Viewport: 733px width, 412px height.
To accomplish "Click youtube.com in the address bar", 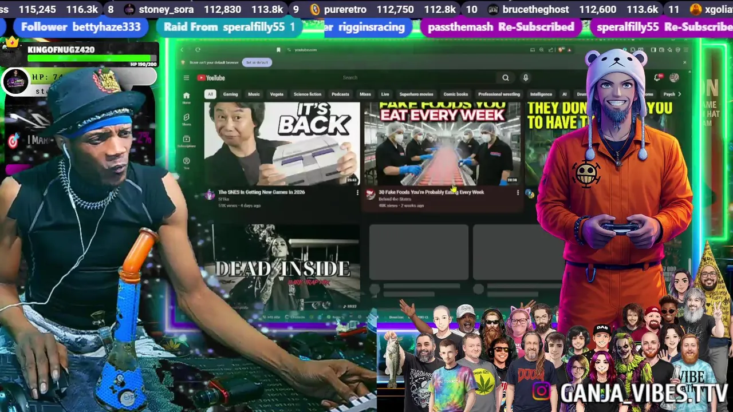I will coord(306,50).
